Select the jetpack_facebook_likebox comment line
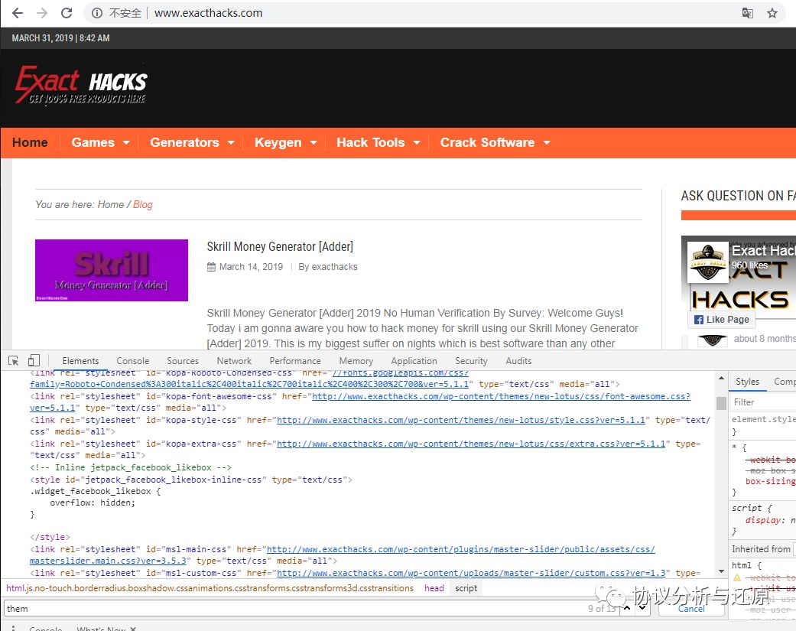This screenshot has height=631, width=796. (131, 467)
